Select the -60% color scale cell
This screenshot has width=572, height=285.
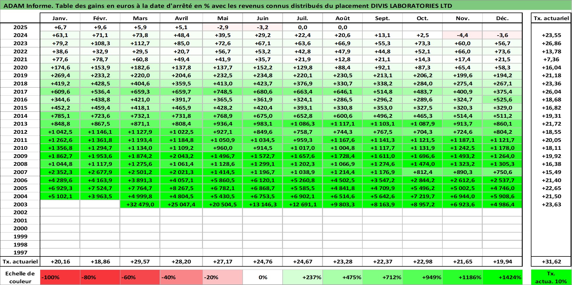point(140,277)
